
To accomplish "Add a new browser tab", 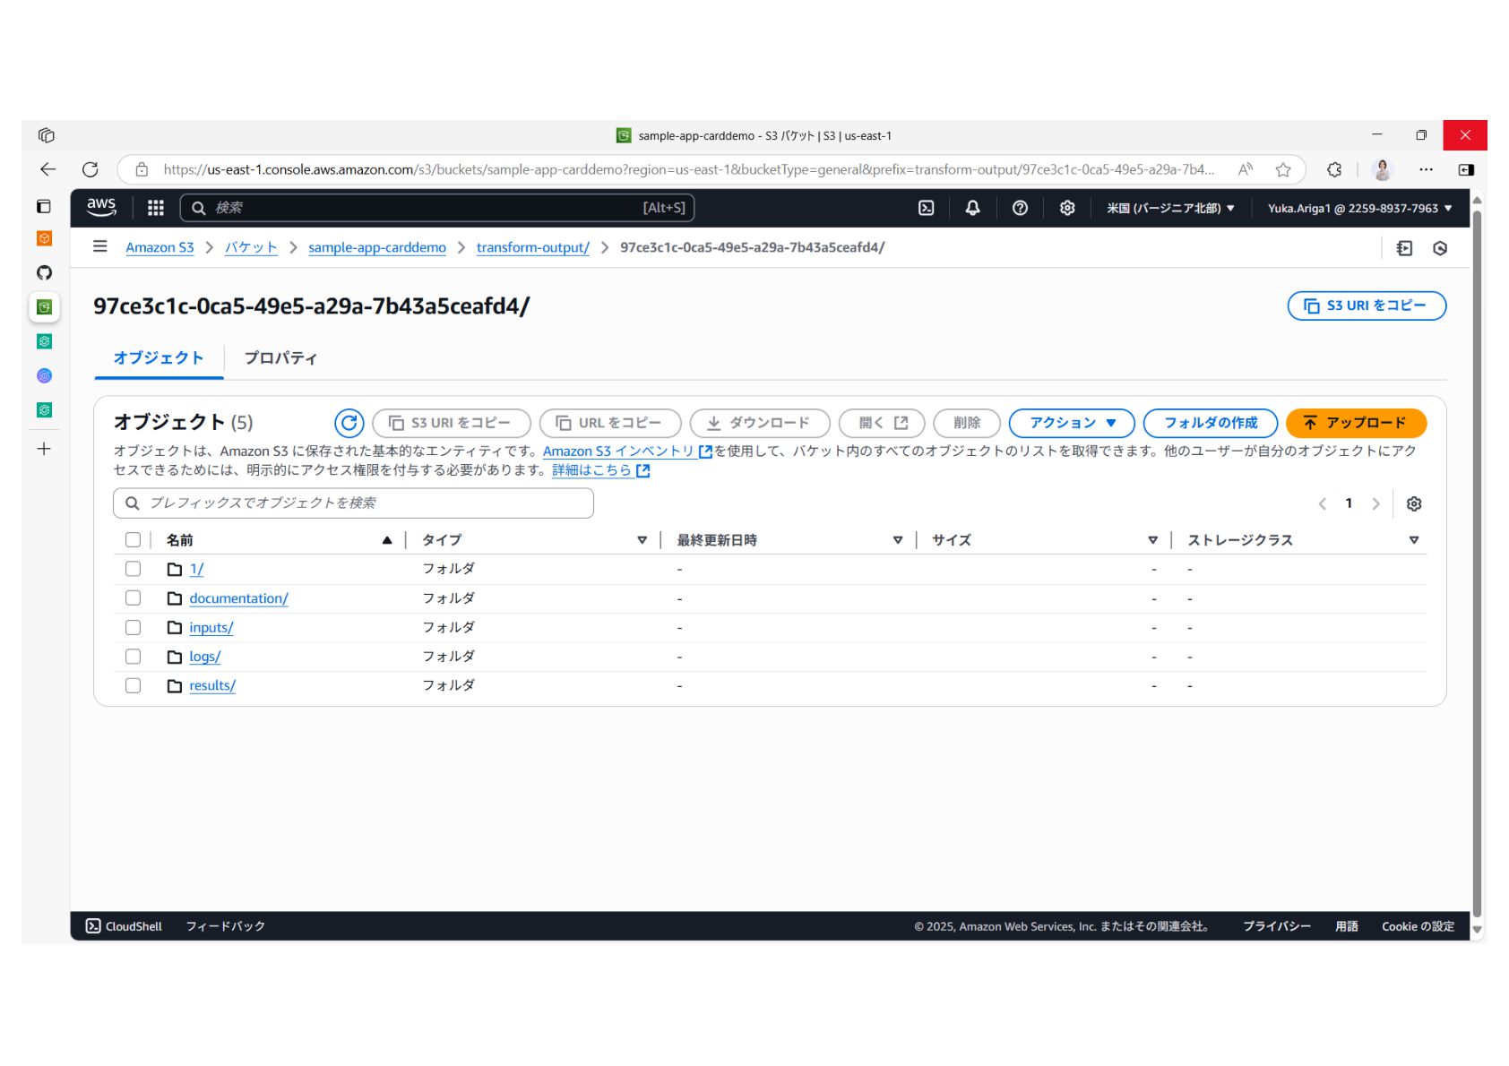I will 44,449.
